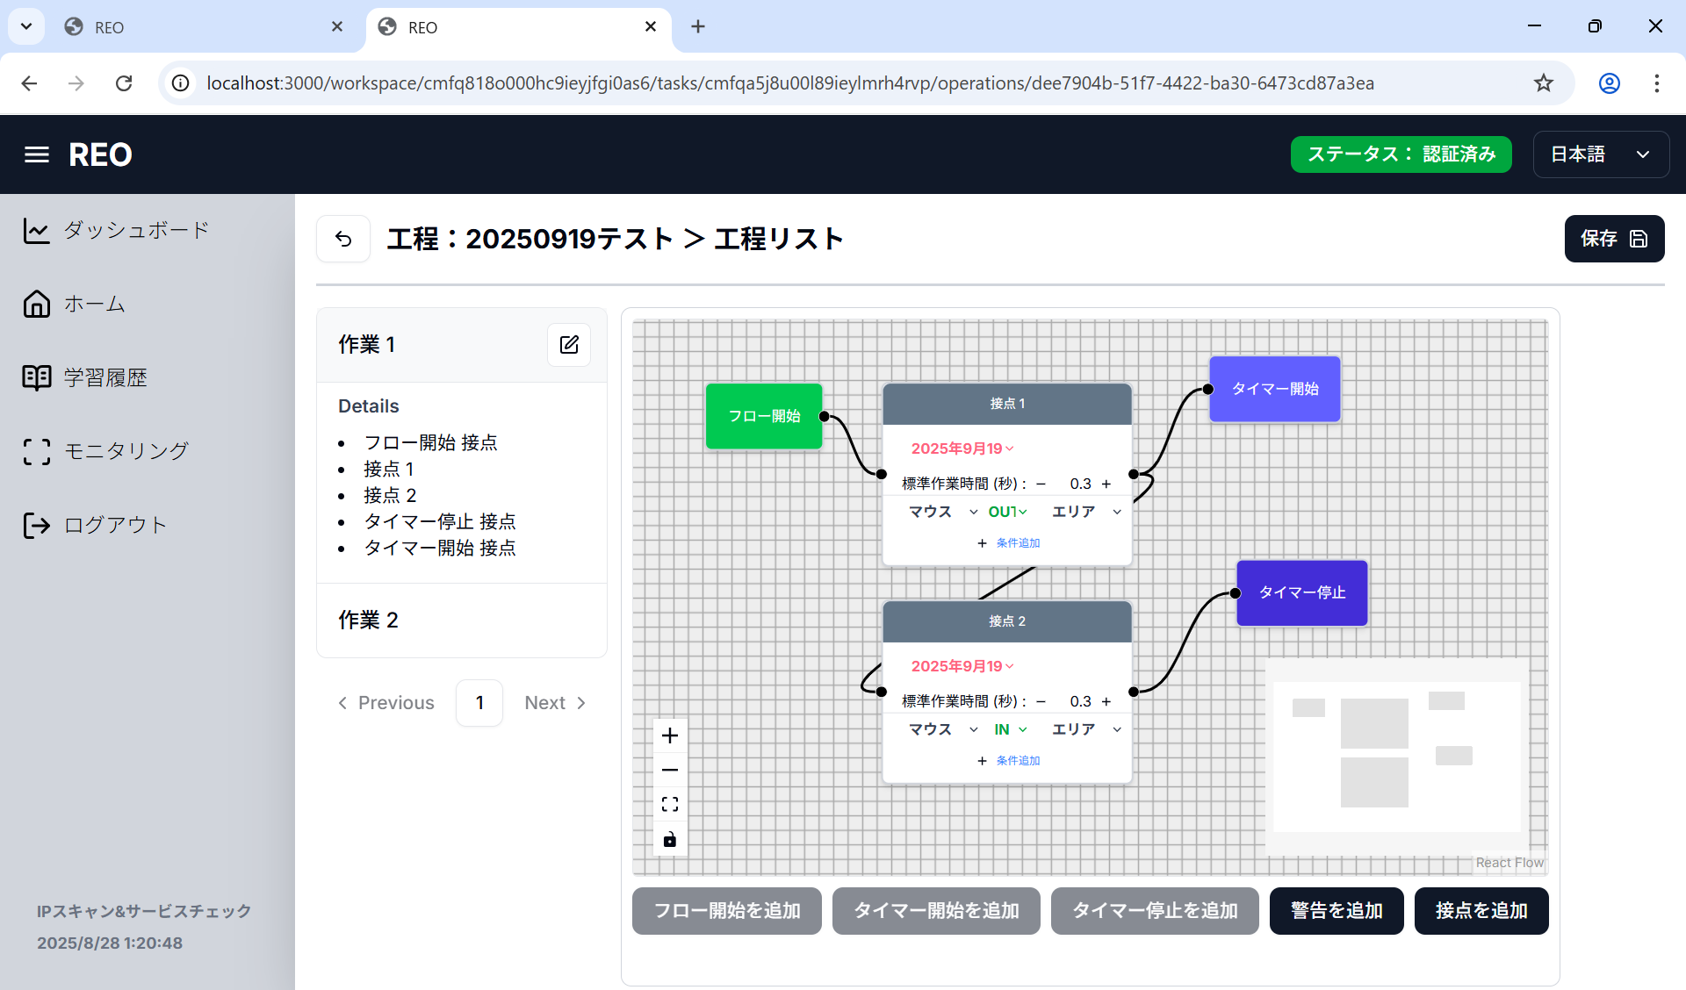Toggle the canvas interactivity lock
The height and width of the screenshot is (990, 1686).
[x=670, y=839]
